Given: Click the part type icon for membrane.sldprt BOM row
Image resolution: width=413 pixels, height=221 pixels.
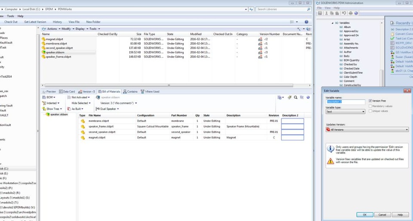Looking at the screenshot, I should point(83,121).
